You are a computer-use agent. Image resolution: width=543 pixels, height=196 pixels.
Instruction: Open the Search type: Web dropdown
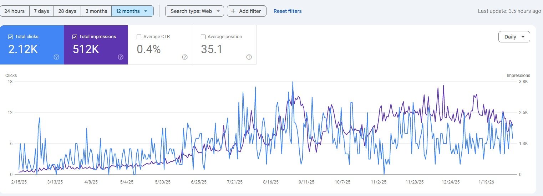click(x=194, y=11)
